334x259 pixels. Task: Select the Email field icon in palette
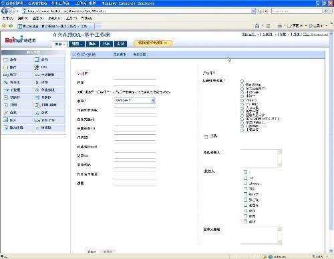coord(6,67)
